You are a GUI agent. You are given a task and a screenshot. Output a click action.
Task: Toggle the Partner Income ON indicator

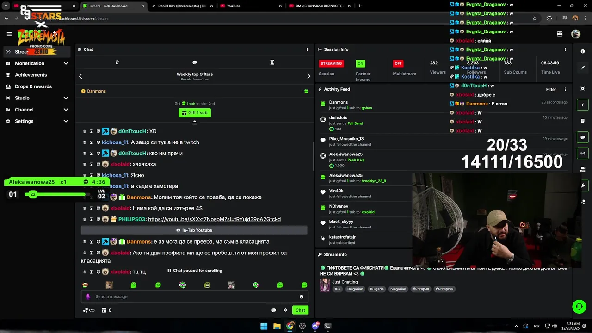pos(360,63)
